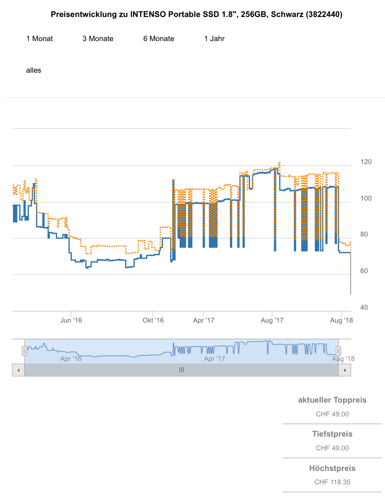Click the Tiefstpreis heading
Viewport: 385px width, 499px height.
pyautogui.click(x=332, y=434)
